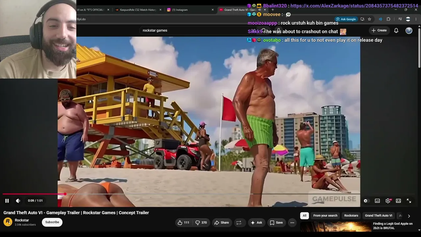Click the '2.04k subscribers' text
The width and height of the screenshot is (421, 237).
coord(25,225)
